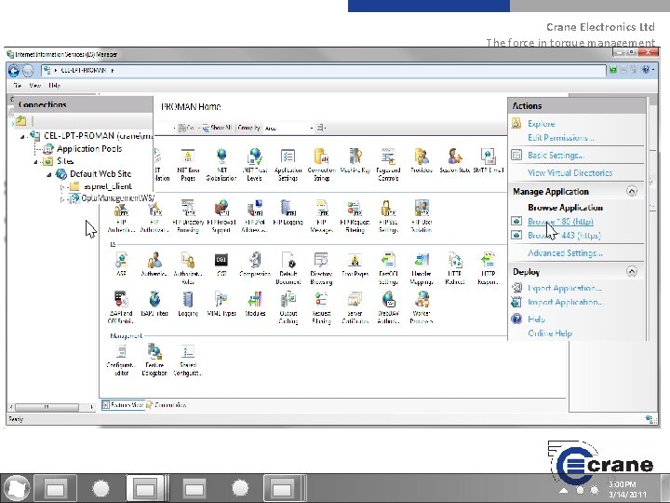Open the ASP feature icon
This screenshot has width=670, height=503.
point(121,264)
